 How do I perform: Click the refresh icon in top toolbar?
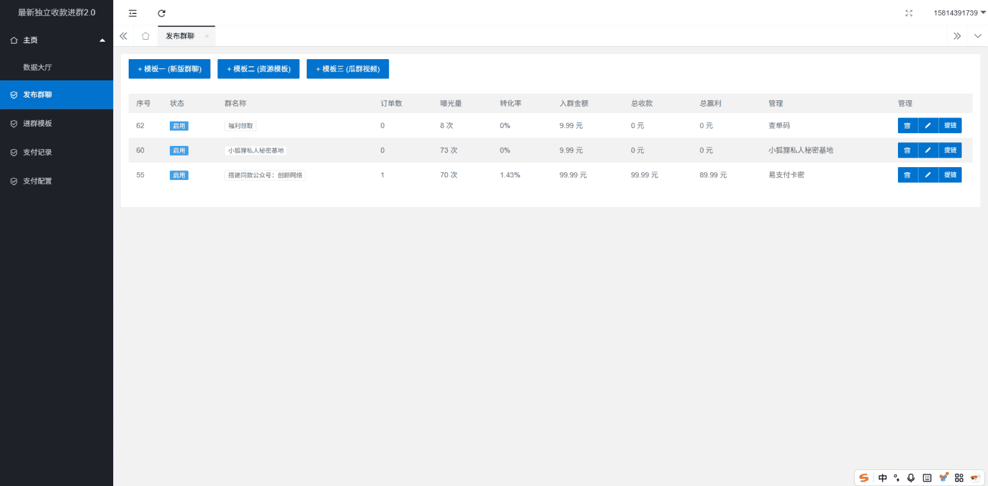161,13
